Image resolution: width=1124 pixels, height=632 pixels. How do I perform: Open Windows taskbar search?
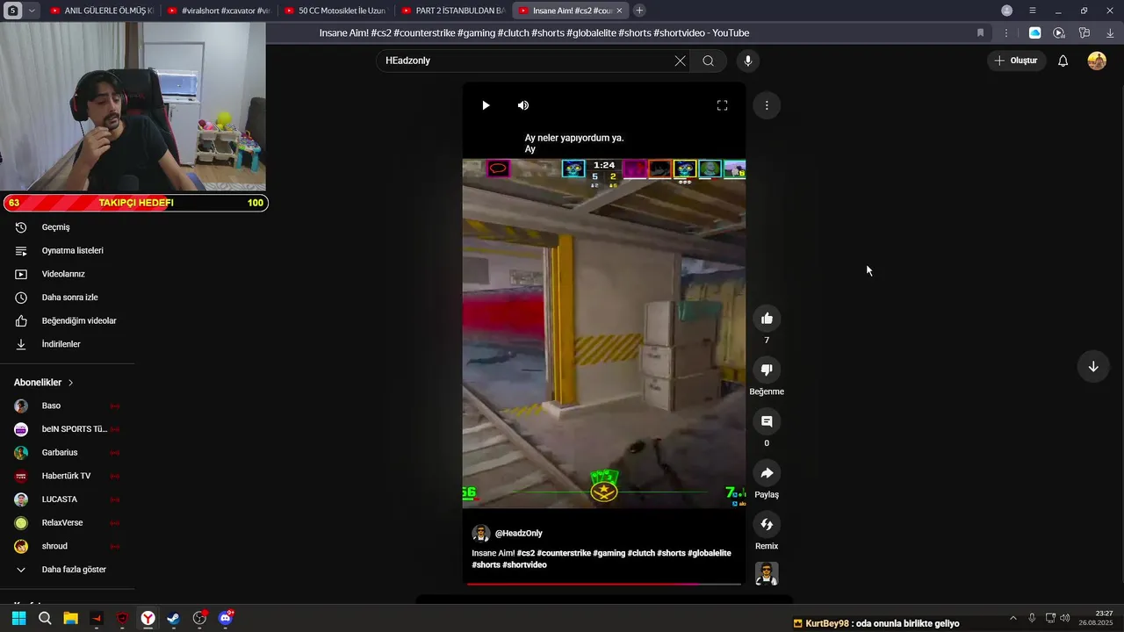(x=45, y=618)
